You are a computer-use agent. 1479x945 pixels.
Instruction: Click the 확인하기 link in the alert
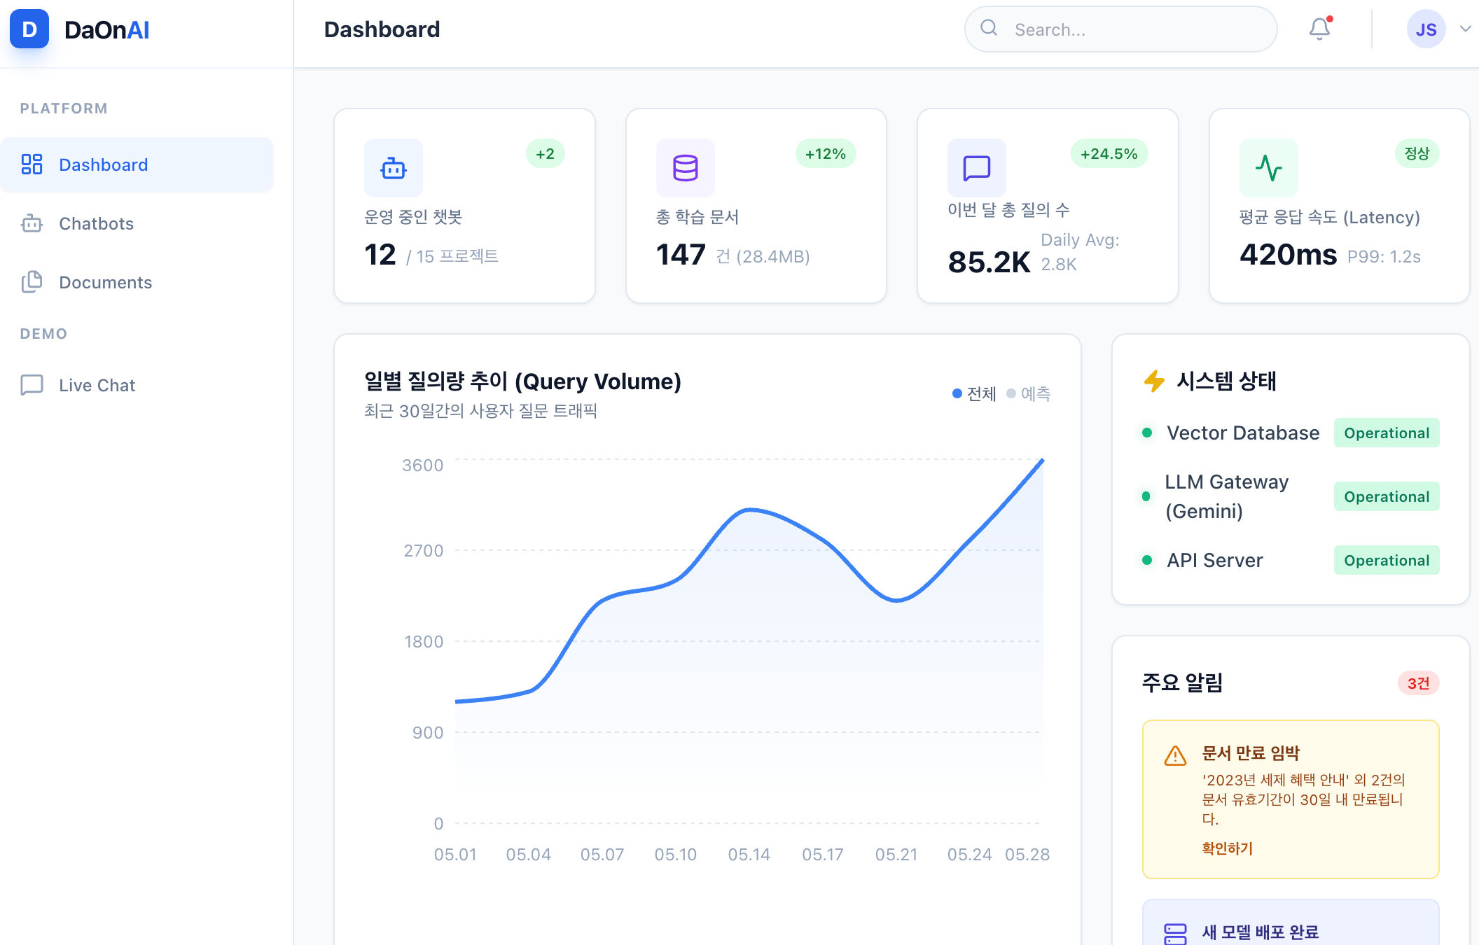[x=1227, y=848]
